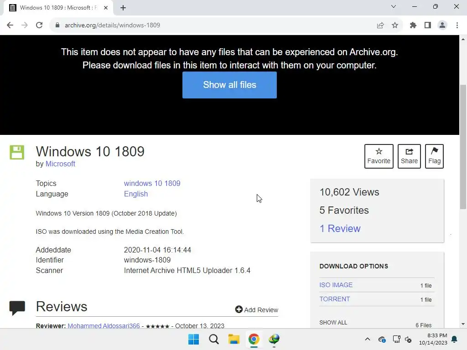
Task: Open Chrome profile avatar
Action: [x=442, y=26]
